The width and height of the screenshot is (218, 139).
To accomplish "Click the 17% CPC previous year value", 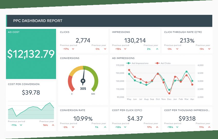I will [149, 127].
